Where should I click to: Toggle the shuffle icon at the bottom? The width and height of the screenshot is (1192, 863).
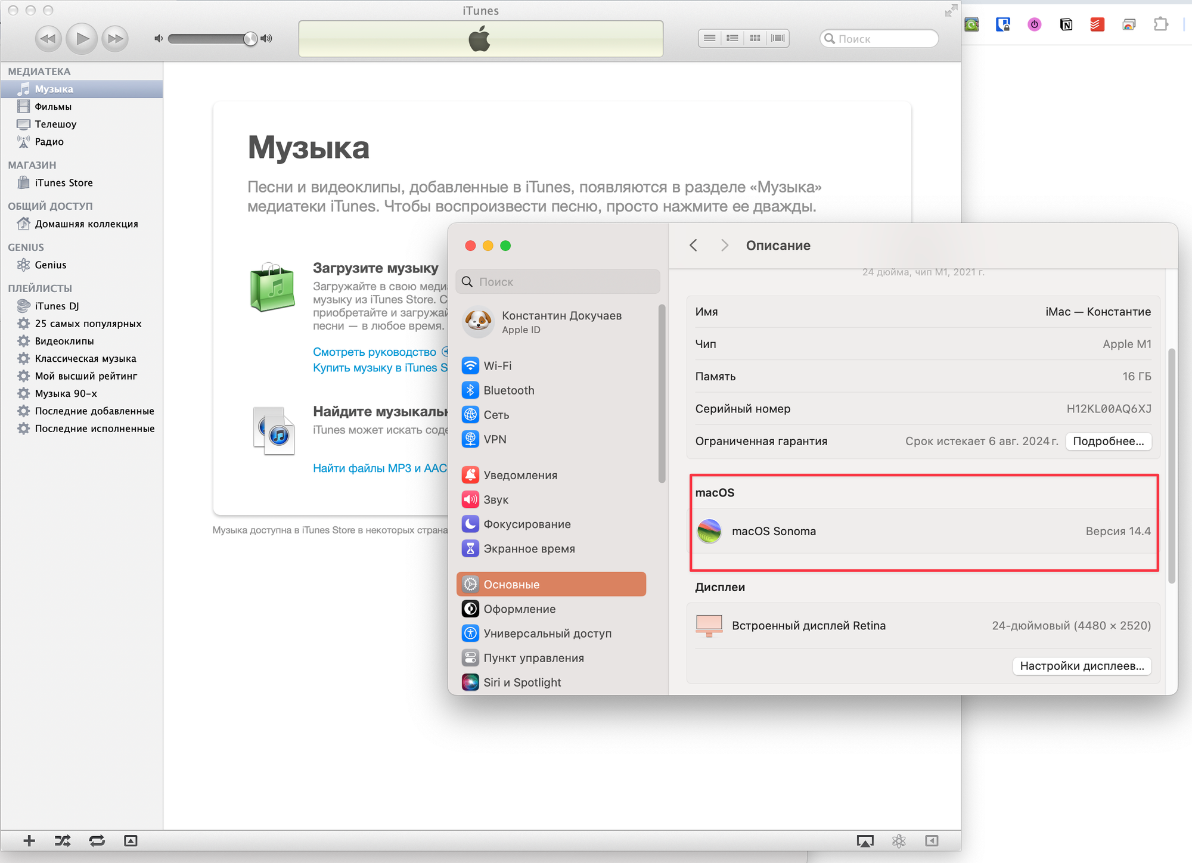[x=63, y=840]
